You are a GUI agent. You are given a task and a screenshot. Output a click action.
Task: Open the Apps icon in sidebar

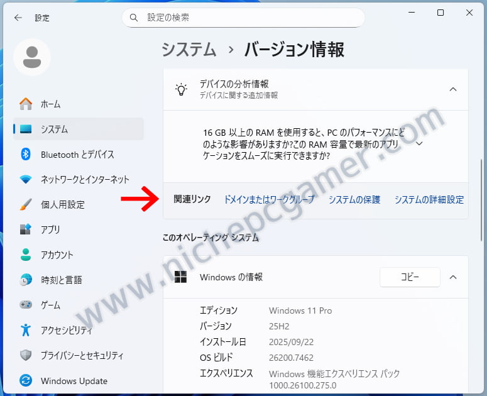[x=26, y=229]
